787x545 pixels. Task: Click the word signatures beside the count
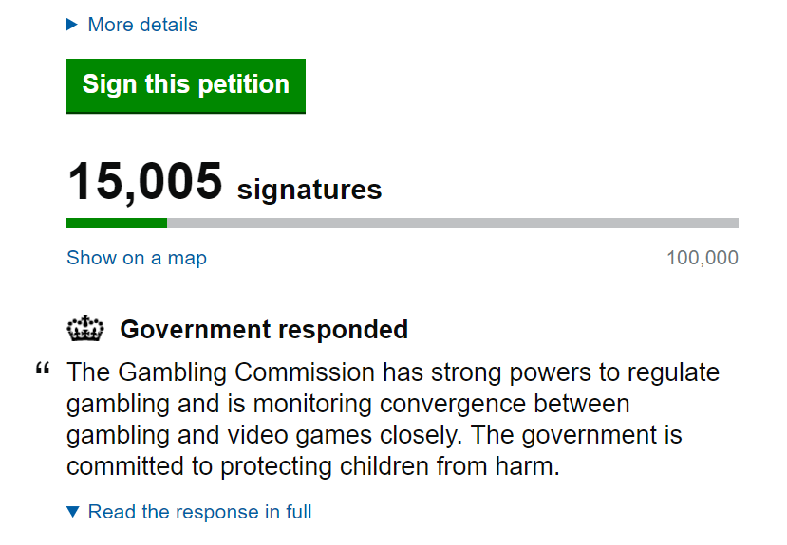(309, 190)
